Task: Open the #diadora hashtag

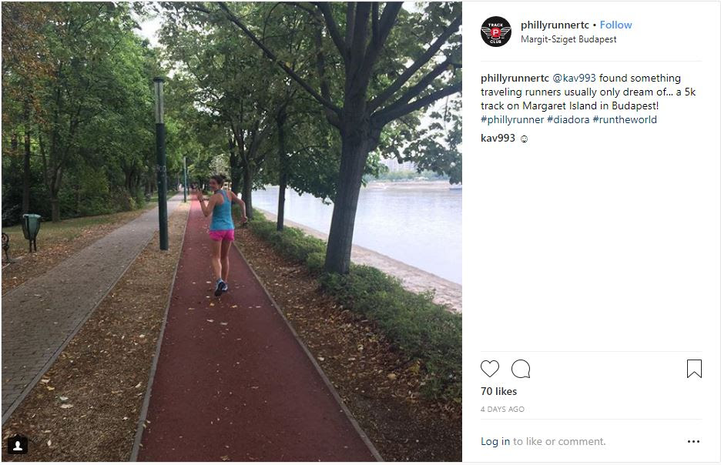Action: (568, 119)
